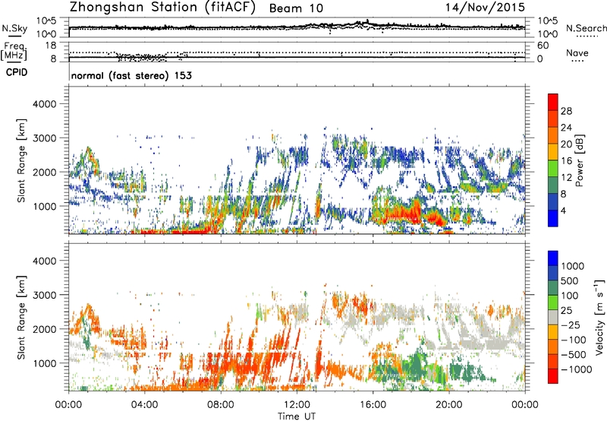Image resolution: width=607 pixels, height=421 pixels.
Task: Click the 16:00 time tick label
Action: [x=373, y=405]
